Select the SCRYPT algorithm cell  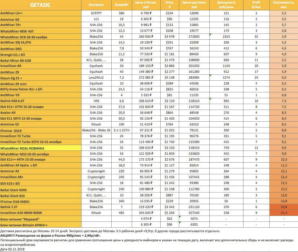[96, 13]
